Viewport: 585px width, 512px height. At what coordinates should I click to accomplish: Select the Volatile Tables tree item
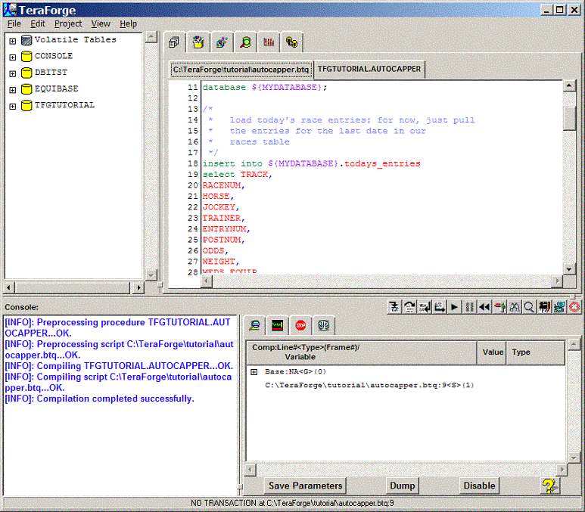76,39
